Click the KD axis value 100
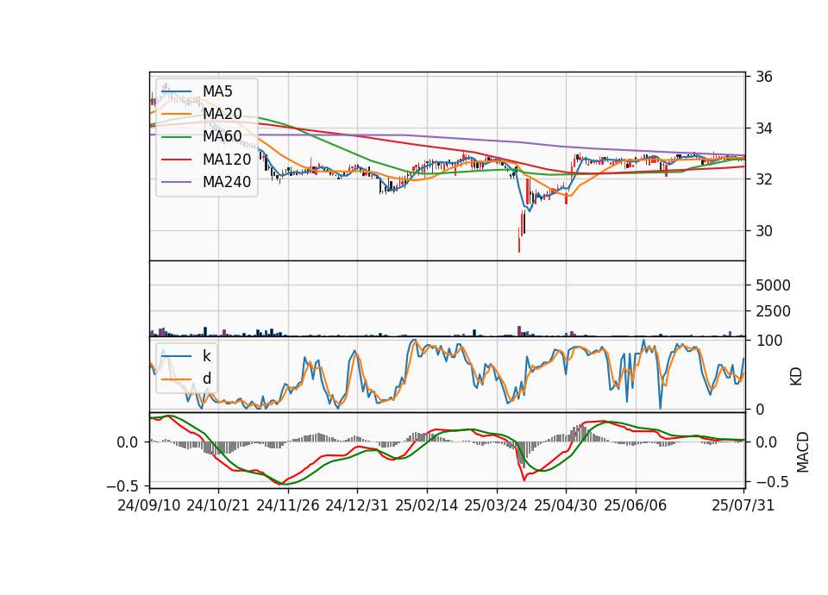The width and height of the screenshot is (828, 595). click(768, 341)
